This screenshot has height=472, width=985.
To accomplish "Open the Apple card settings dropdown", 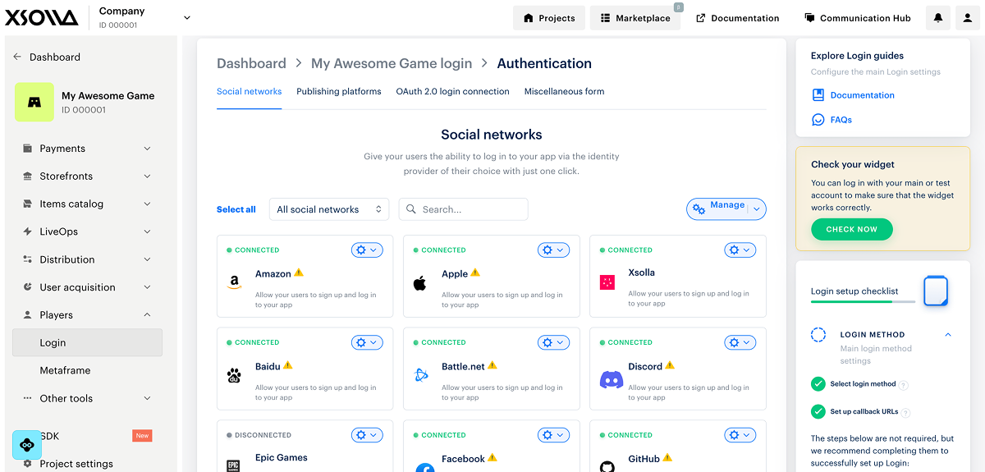I will [553, 250].
